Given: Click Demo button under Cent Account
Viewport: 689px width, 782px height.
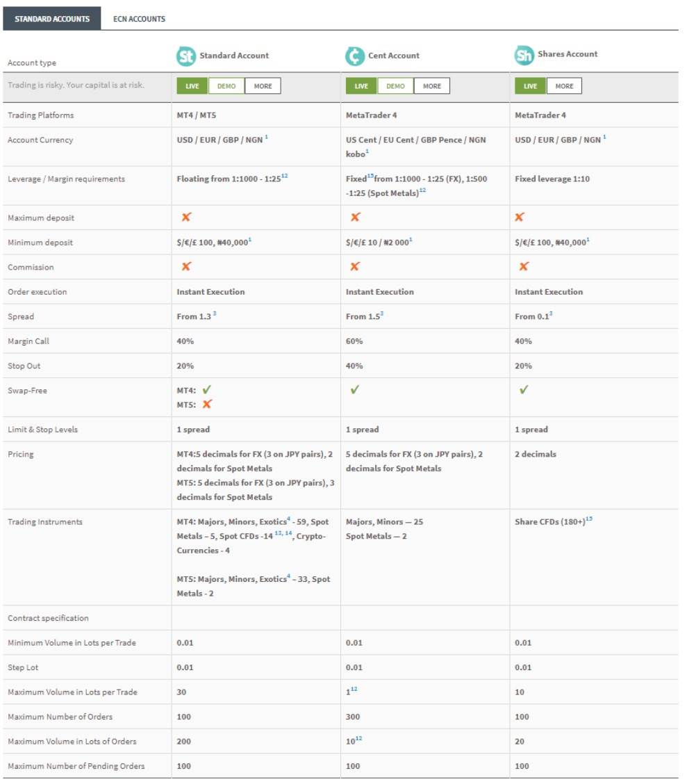Looking at the screenshot, I should click(x=395, y=86).
